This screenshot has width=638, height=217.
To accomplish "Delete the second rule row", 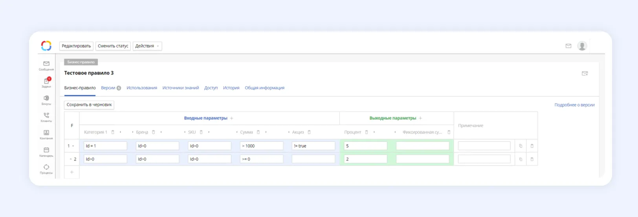I will coord(532,159).
